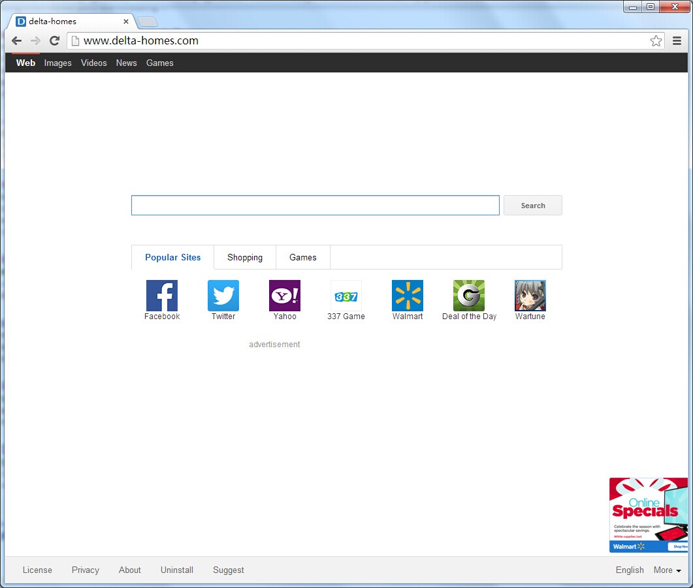Screen dimensions: 693x588
Task: Choose the English language link
Action: pos(630,570)
